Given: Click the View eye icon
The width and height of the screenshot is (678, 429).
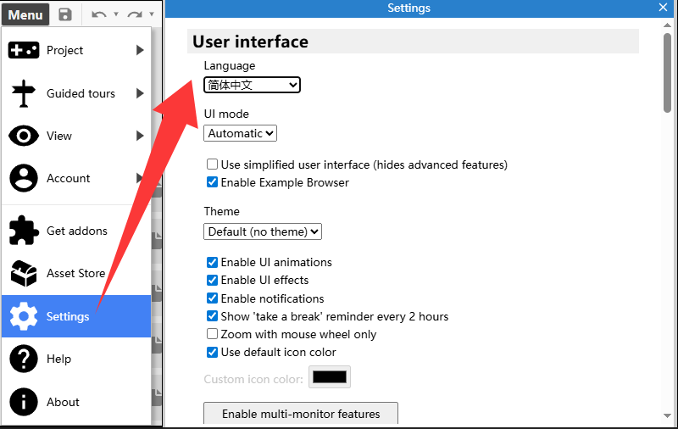Looking at the screenshot, I should click(24, 136).
